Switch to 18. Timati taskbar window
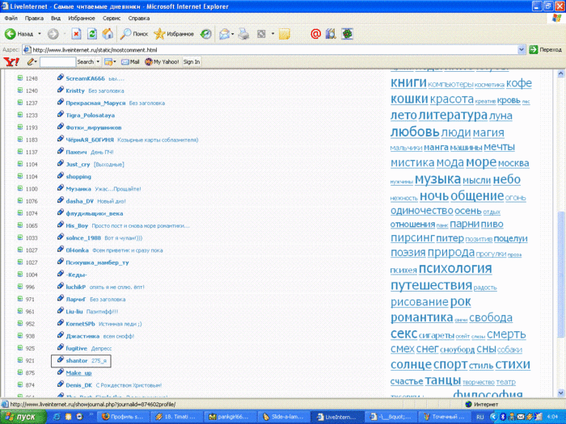Screen dimensions: 566x424 178,417
